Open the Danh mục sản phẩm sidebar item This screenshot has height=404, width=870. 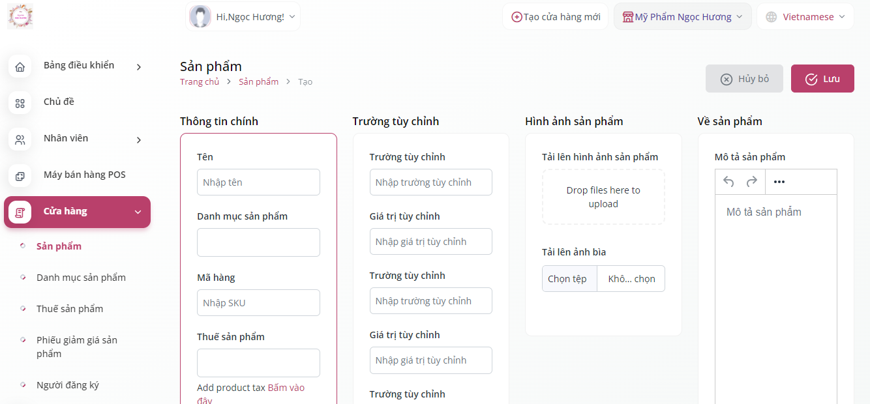pos(81,278)
